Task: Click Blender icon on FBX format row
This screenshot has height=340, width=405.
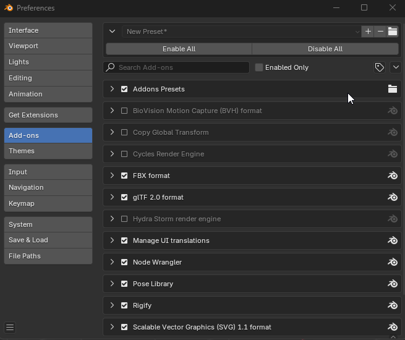Action: point(393,176)
